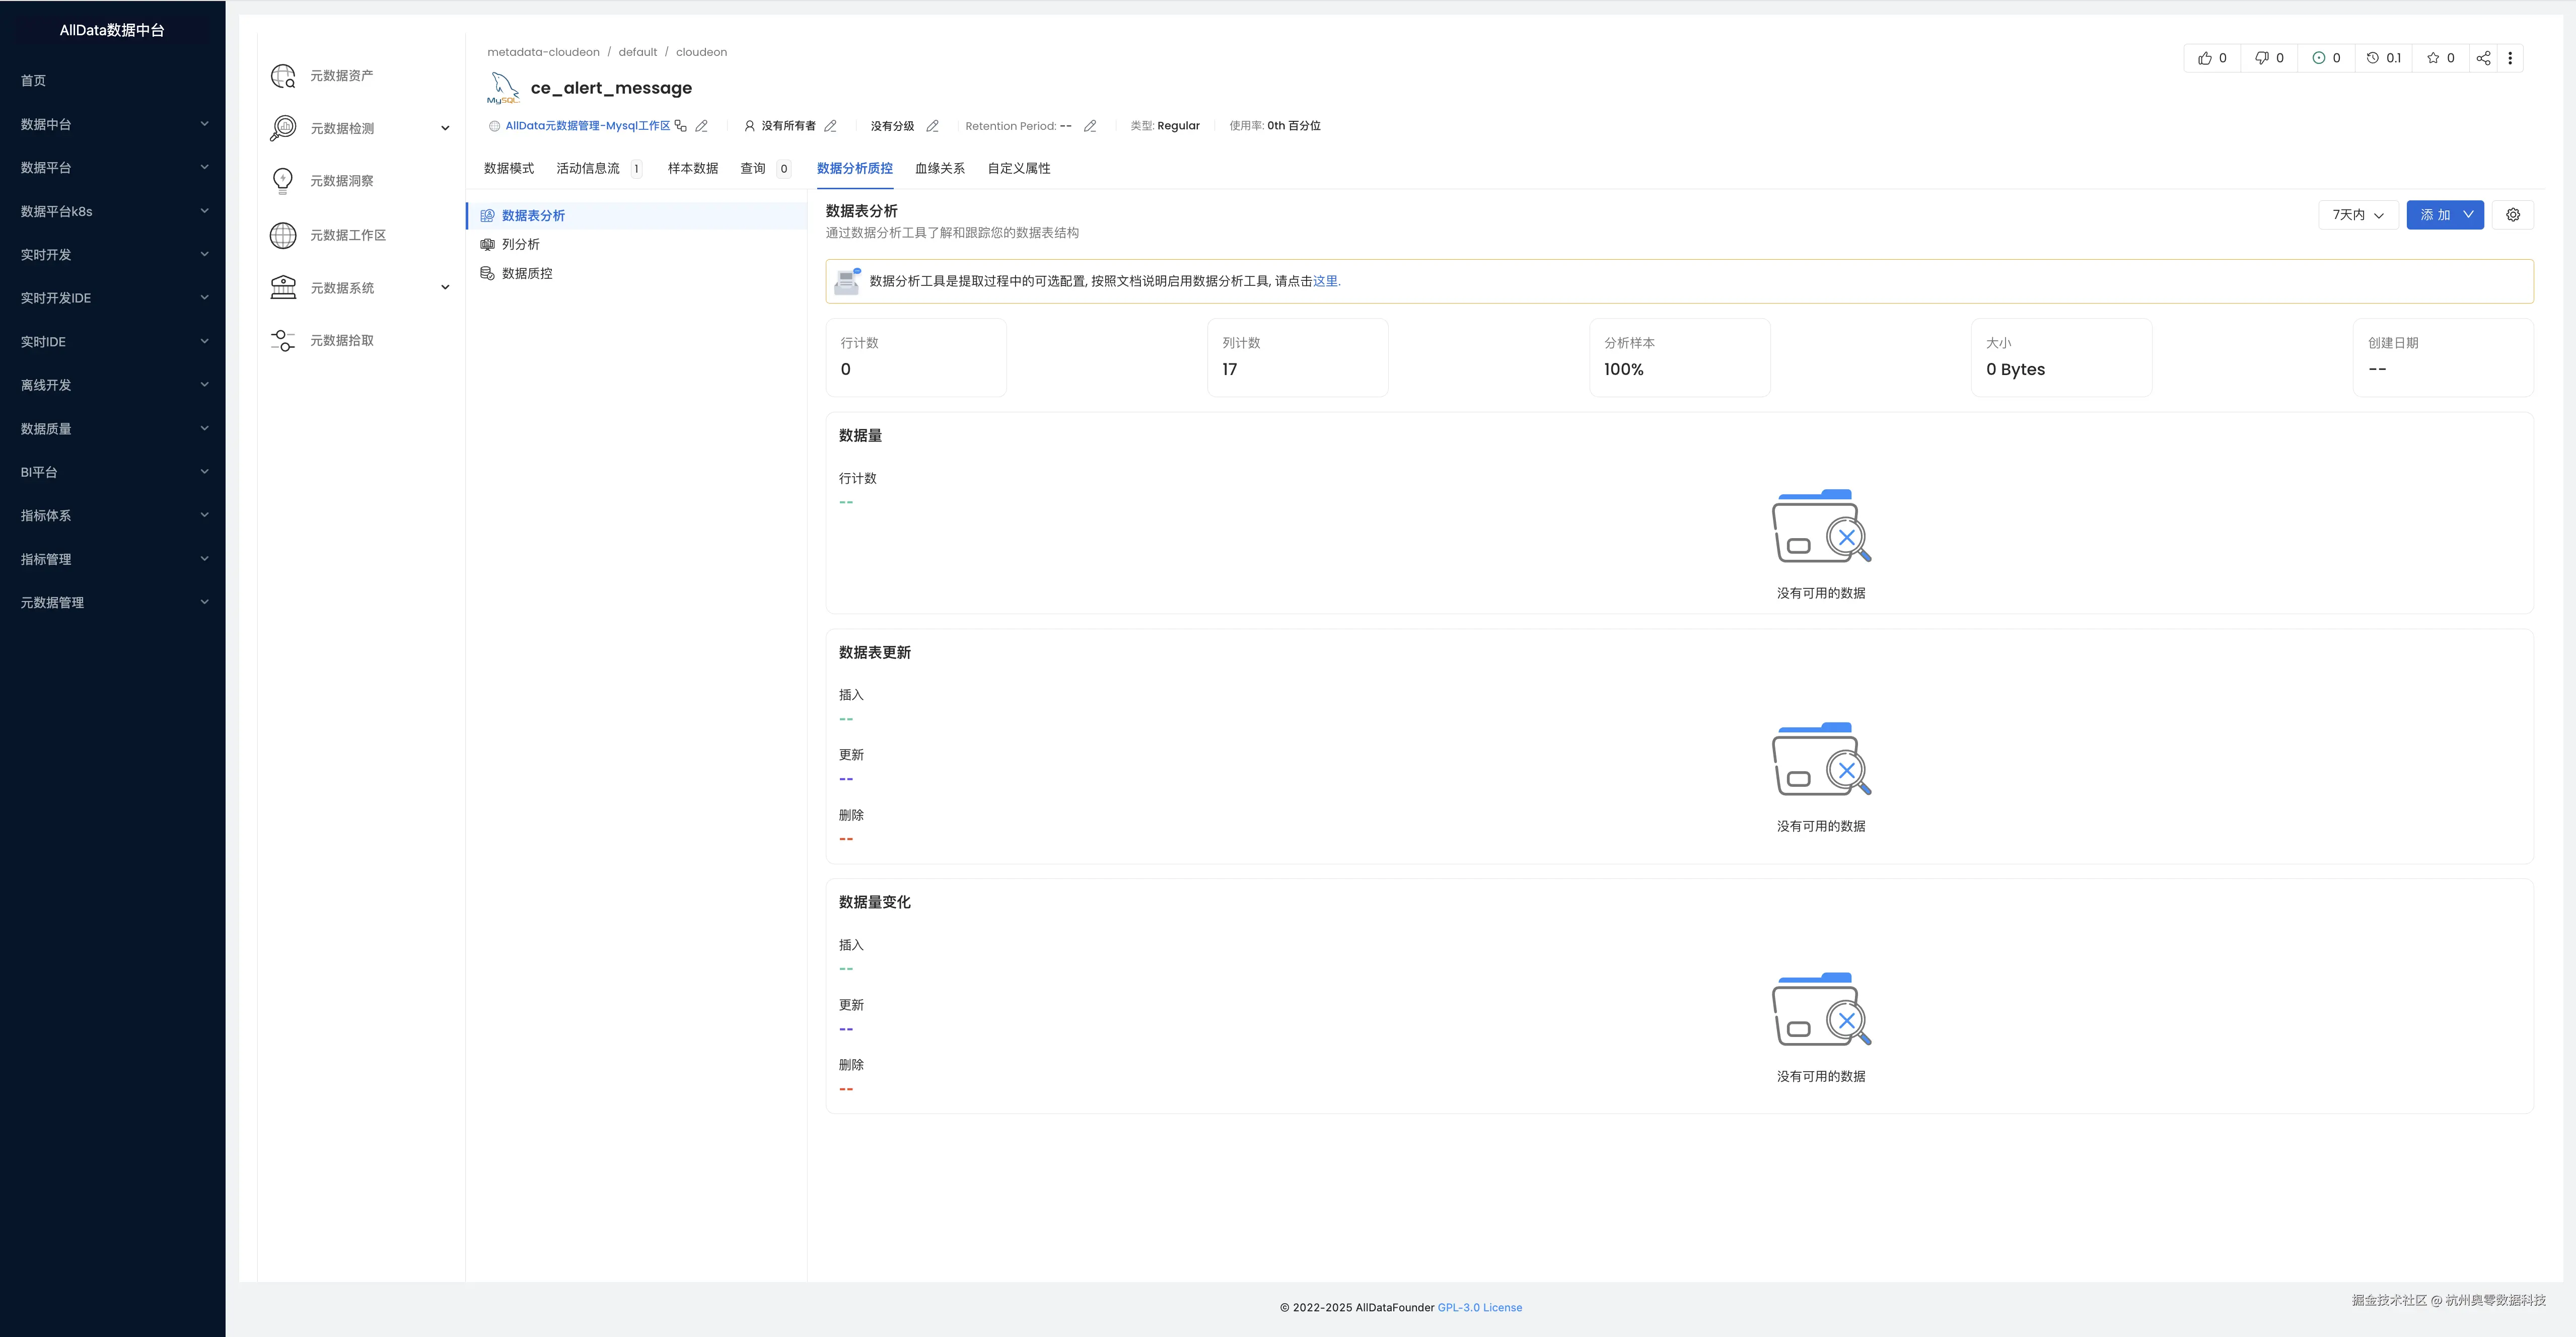The height and width of the screenshot is (1337, 2576).
Task: Switch to the 血缘关系 tab
Action: pyautogui.click(x=939, y=169)
